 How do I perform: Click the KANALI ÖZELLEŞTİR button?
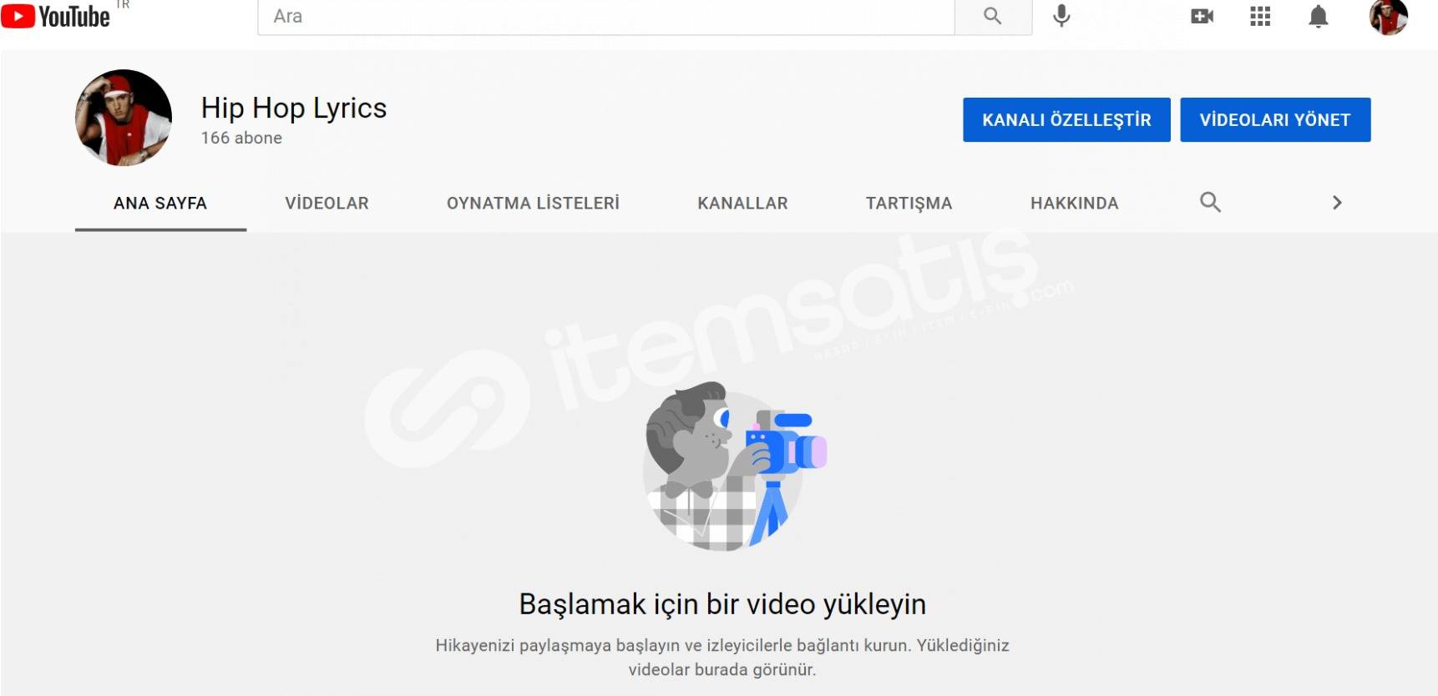(1066, 119)
